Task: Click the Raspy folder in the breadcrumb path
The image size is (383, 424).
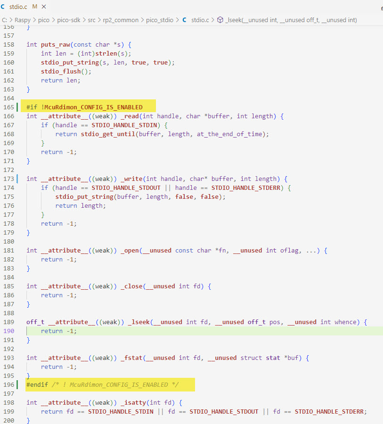Action: [x=22, y=20]
